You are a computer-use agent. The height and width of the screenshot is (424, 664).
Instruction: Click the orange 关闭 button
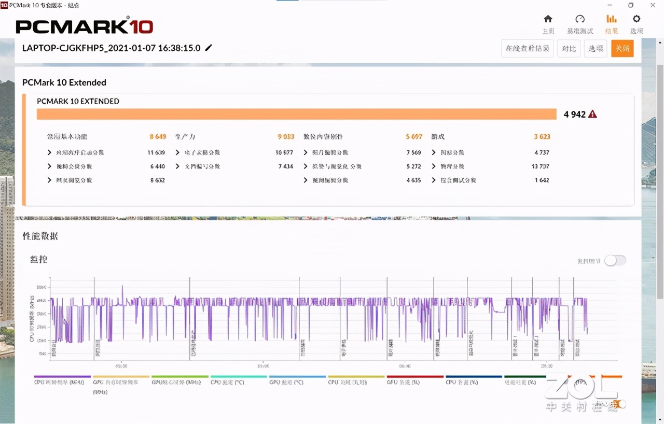coord(622,49)
